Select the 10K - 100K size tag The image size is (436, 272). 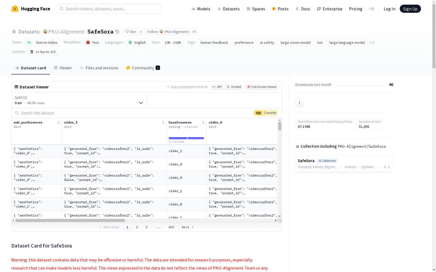click(173, 42)
